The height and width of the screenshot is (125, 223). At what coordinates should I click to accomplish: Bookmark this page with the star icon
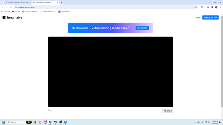pyautogui.click(x=196, y=7)
